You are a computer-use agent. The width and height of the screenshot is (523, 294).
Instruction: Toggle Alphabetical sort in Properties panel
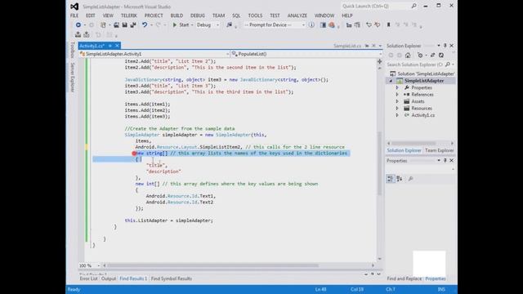coord(400,179)
